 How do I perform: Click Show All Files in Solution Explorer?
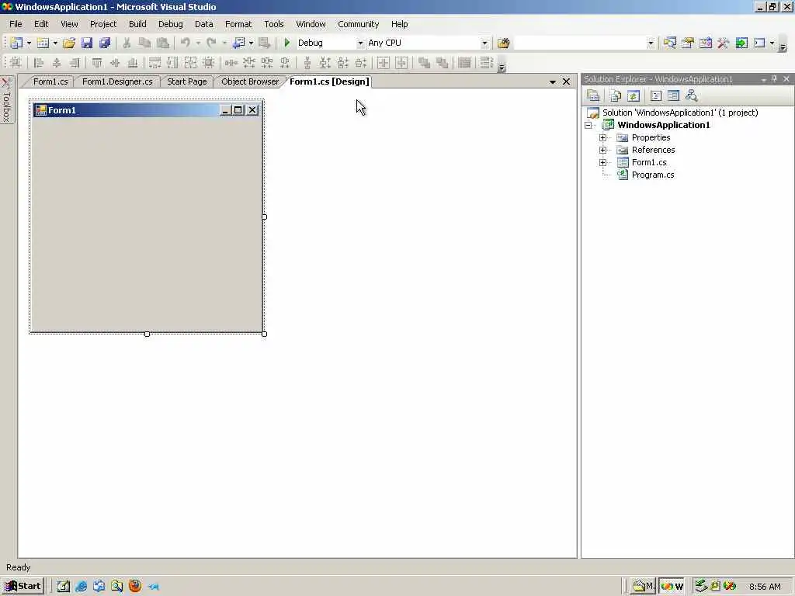coord(616,95)
